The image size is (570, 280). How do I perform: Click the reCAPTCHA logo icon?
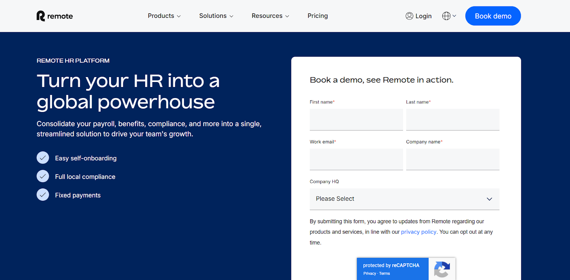click(x=442, y=269)
